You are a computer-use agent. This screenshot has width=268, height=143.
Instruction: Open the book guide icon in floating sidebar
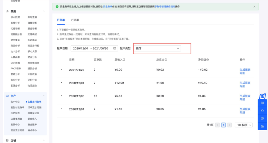pyautogui.click(x=262, y=103)
